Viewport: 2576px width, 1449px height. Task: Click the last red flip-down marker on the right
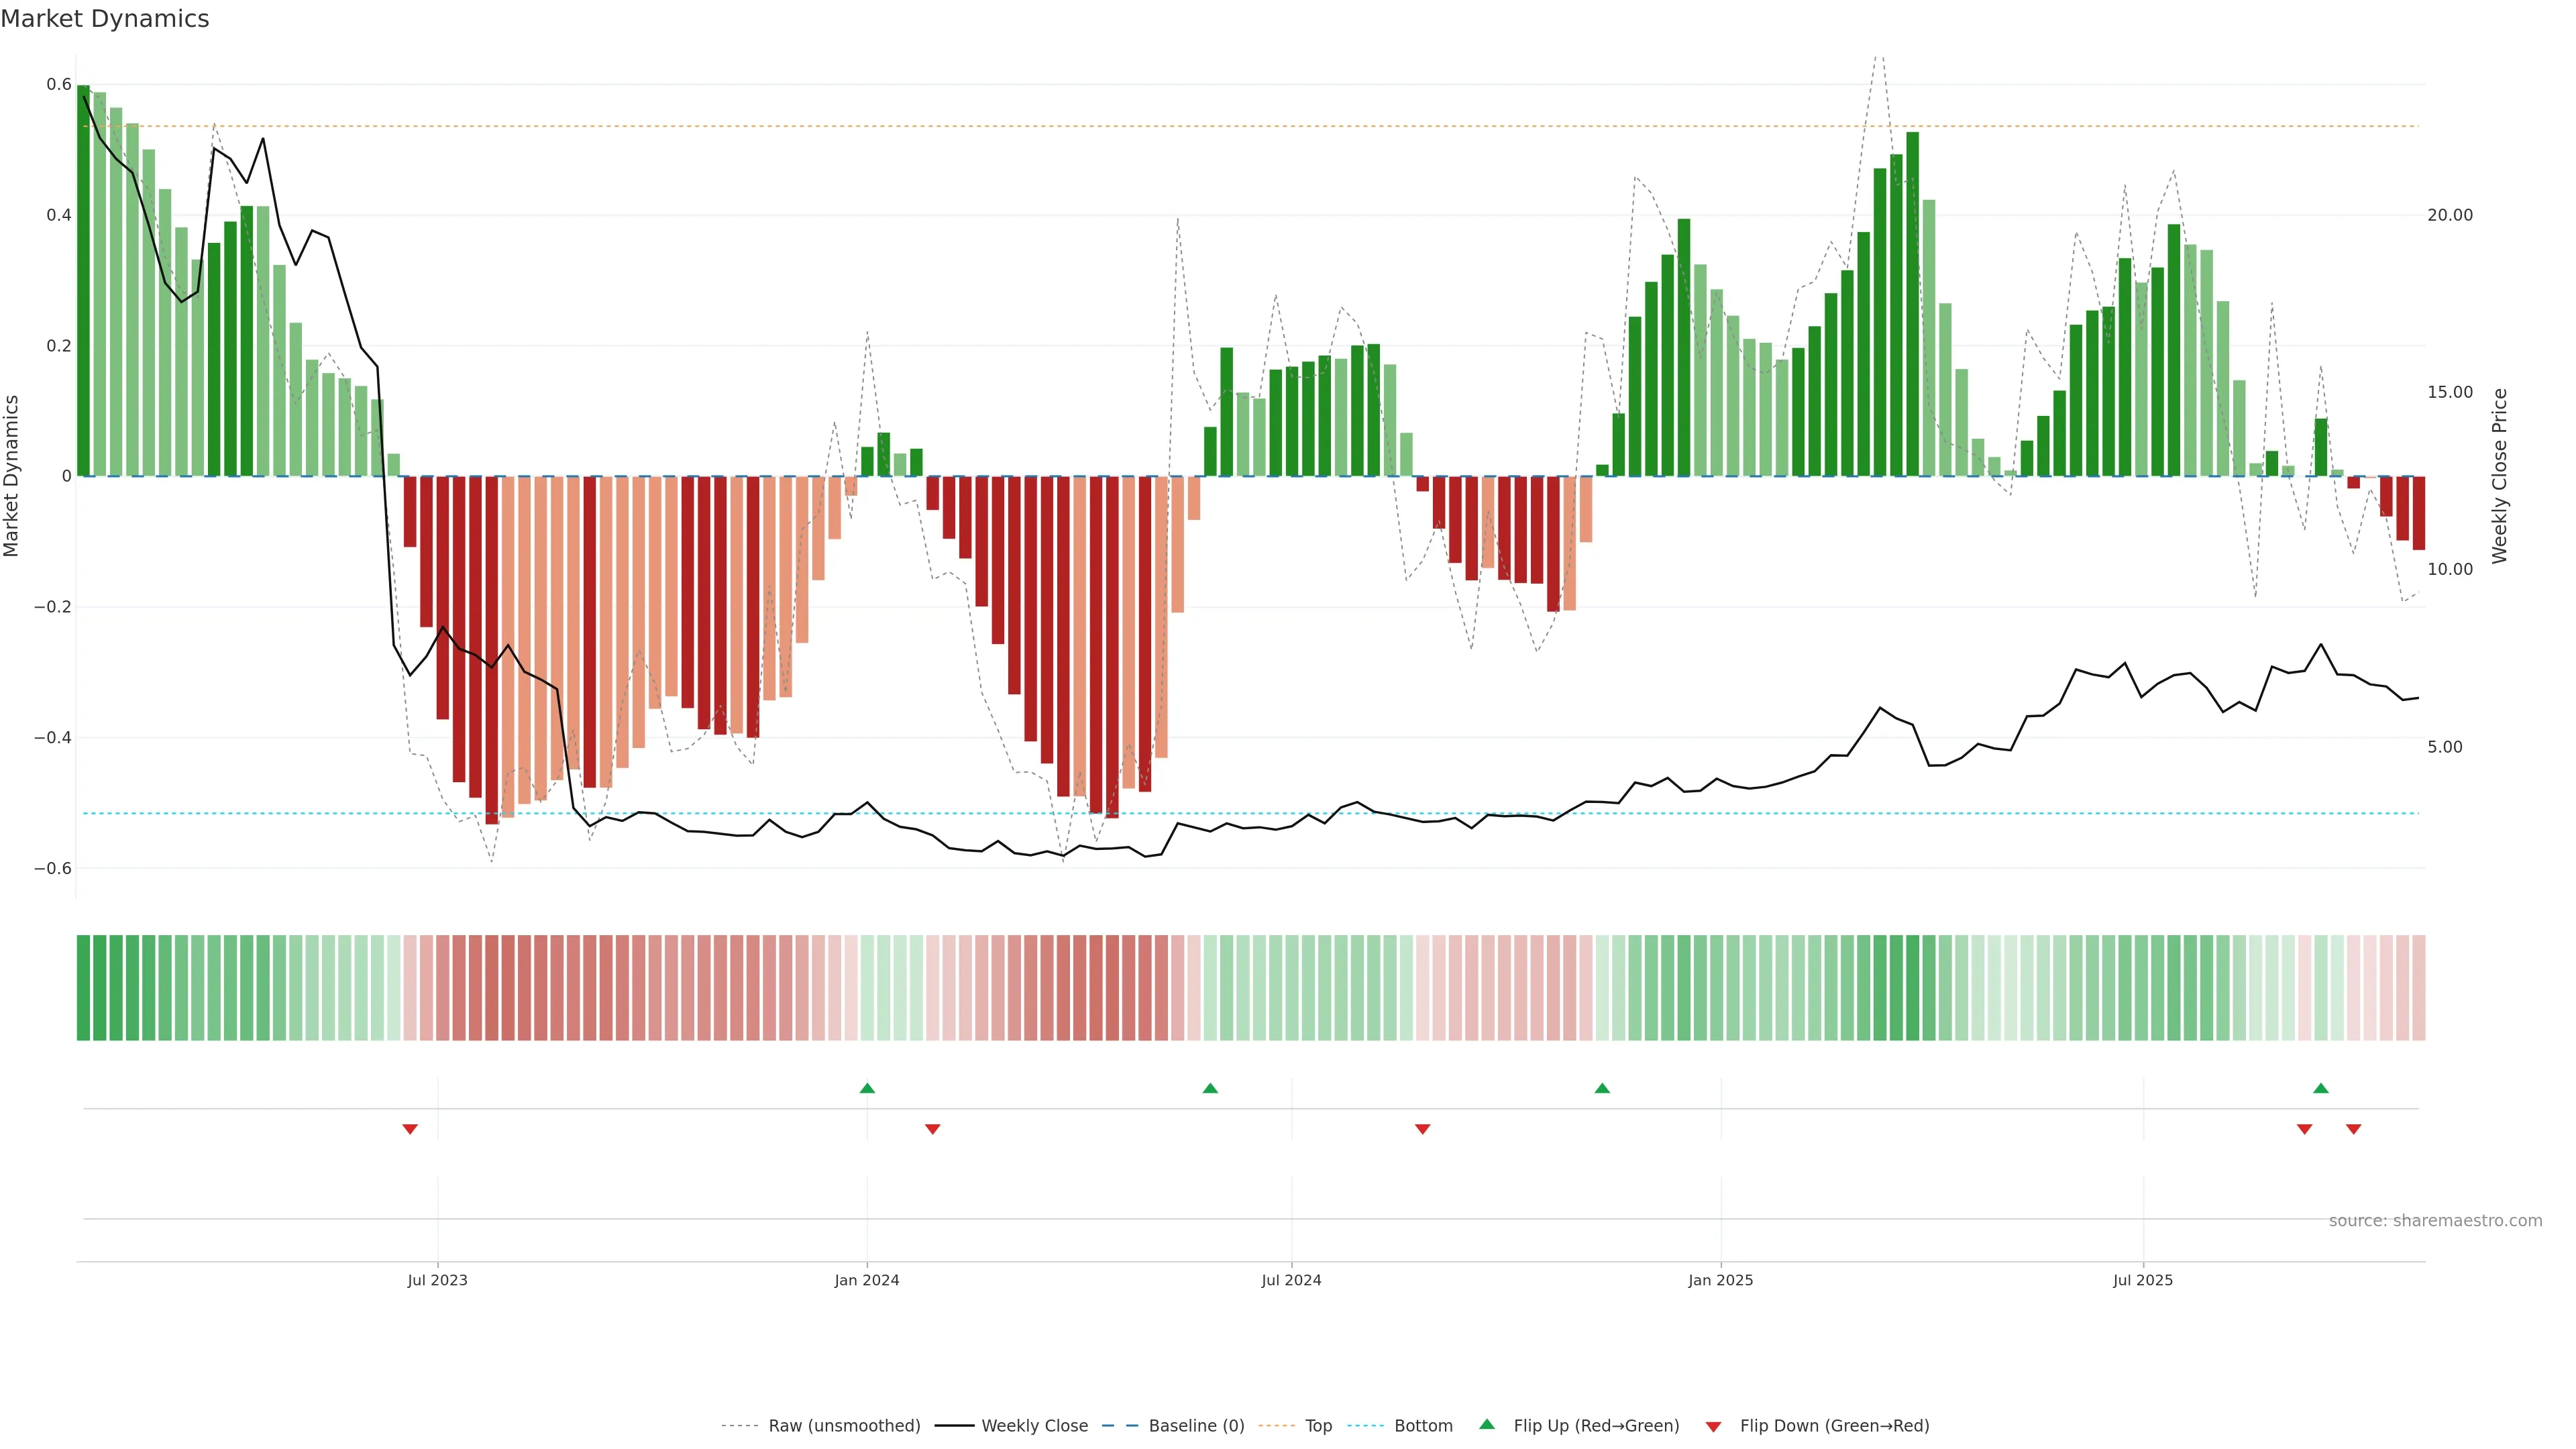point(2353,1129)
